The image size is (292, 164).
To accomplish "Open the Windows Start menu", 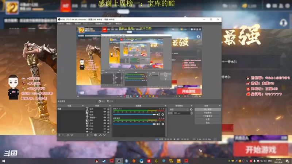I will (x=4, y=161).
